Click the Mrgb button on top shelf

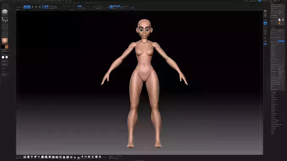(64, 6)
